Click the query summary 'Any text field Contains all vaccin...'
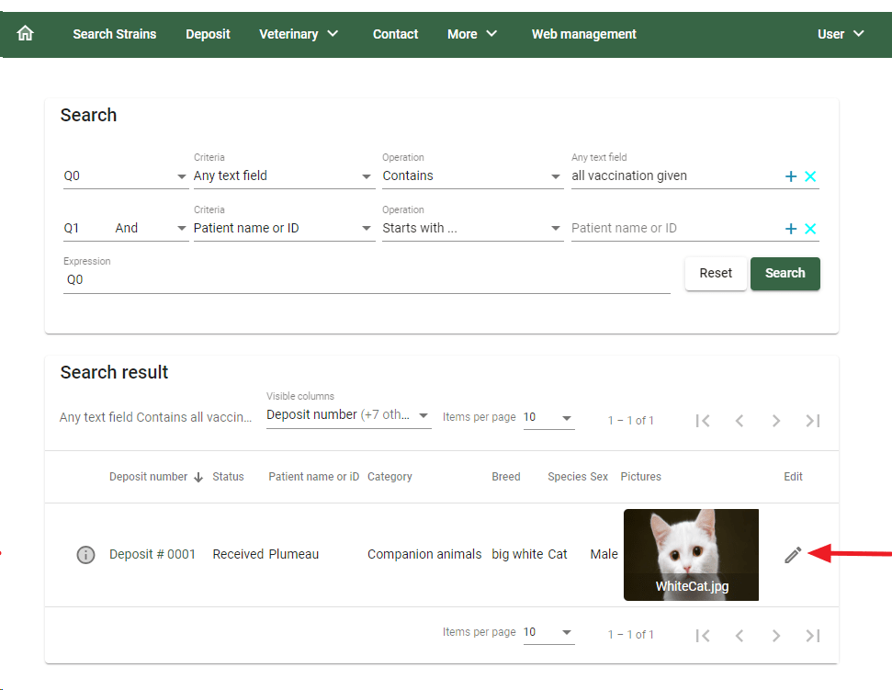This screenshot has height=690, width=892. point(155,417)
